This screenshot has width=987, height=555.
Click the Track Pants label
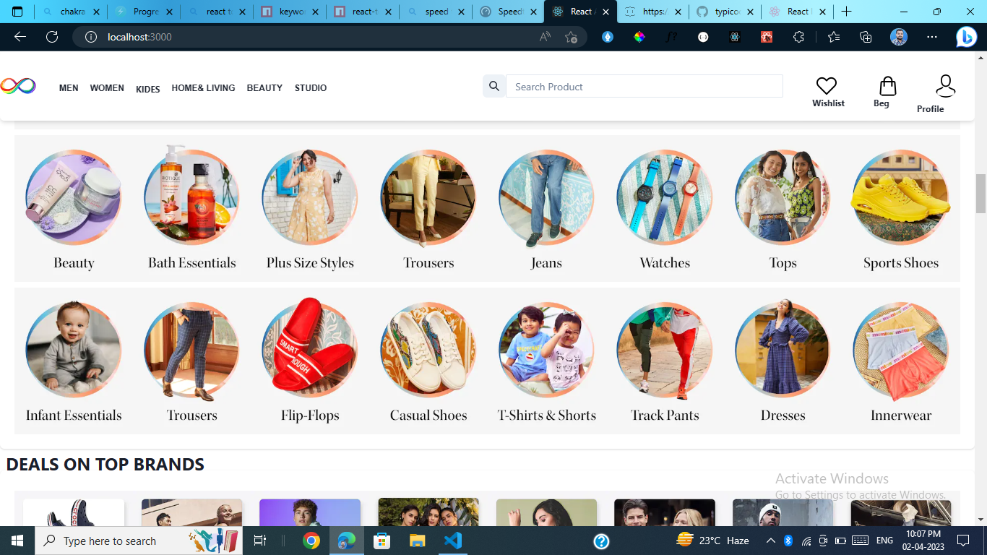pos(665,416)
